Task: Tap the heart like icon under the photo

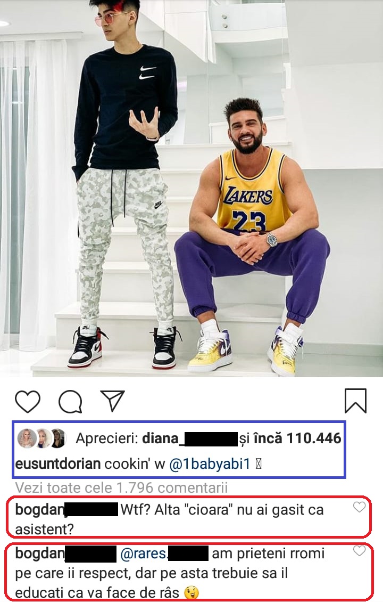Action: click(x=28, y=402)
